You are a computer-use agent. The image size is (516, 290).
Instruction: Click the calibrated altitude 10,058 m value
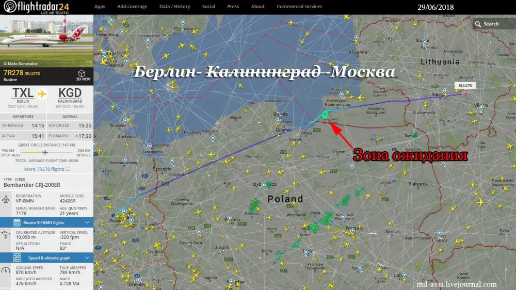(x=26, y=237)
